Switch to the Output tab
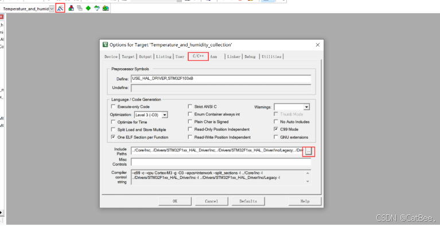The image size is (440, 226). 145,56
